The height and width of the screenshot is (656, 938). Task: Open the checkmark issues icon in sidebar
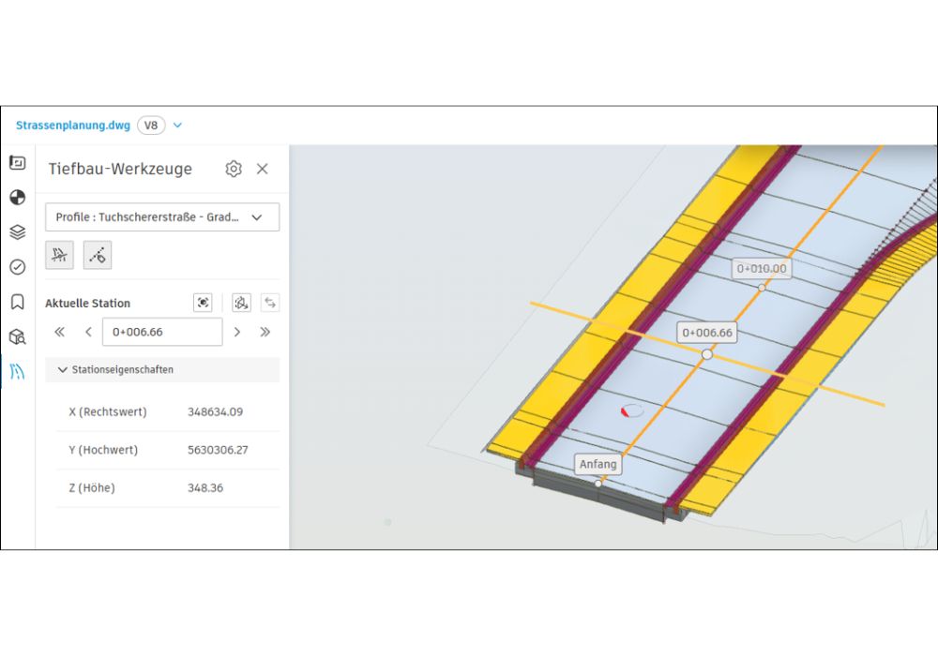tap(17, 267)
